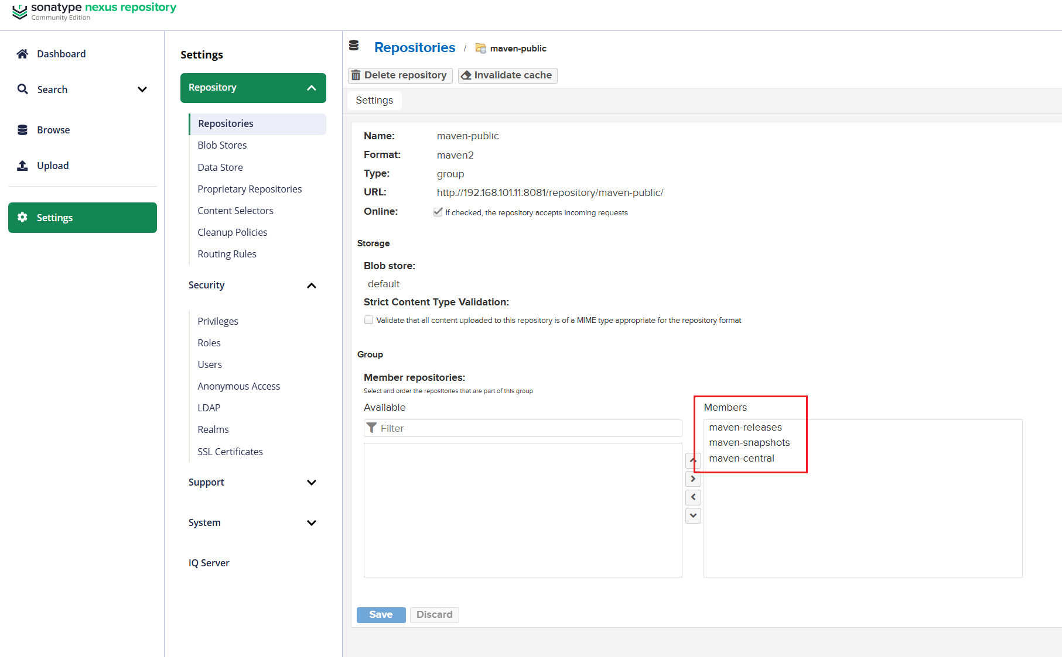Toggle the Online checkbox
The width and height of the screenshot is (1062, 657).
pos(438,212)
